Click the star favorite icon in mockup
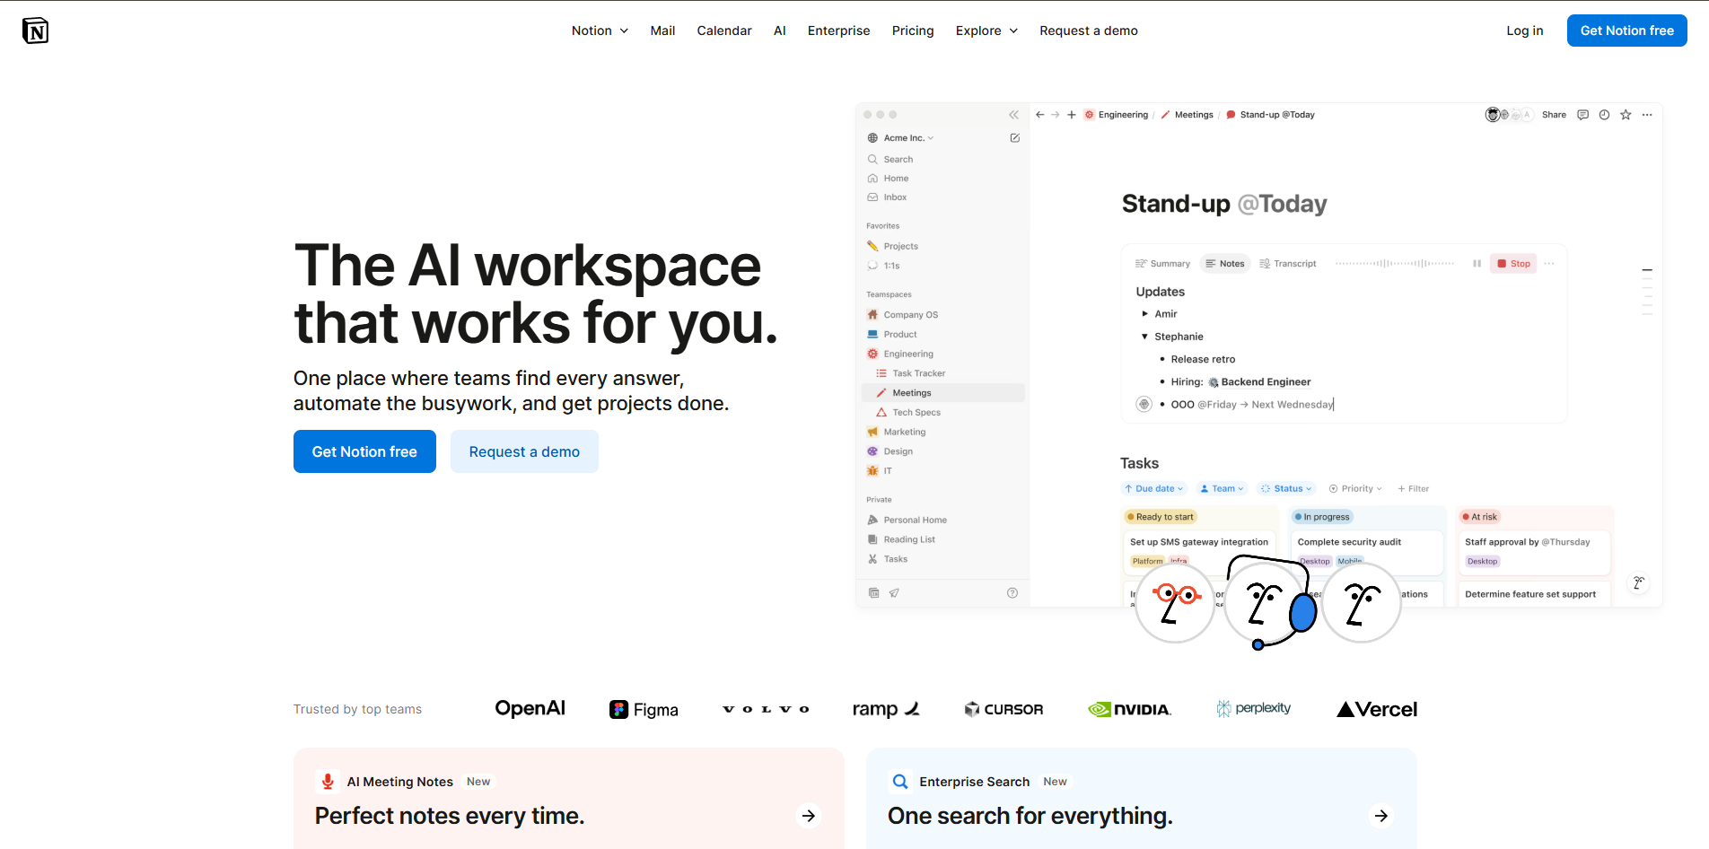This screenshot has height=849, width=1709. click(1626, 115)
